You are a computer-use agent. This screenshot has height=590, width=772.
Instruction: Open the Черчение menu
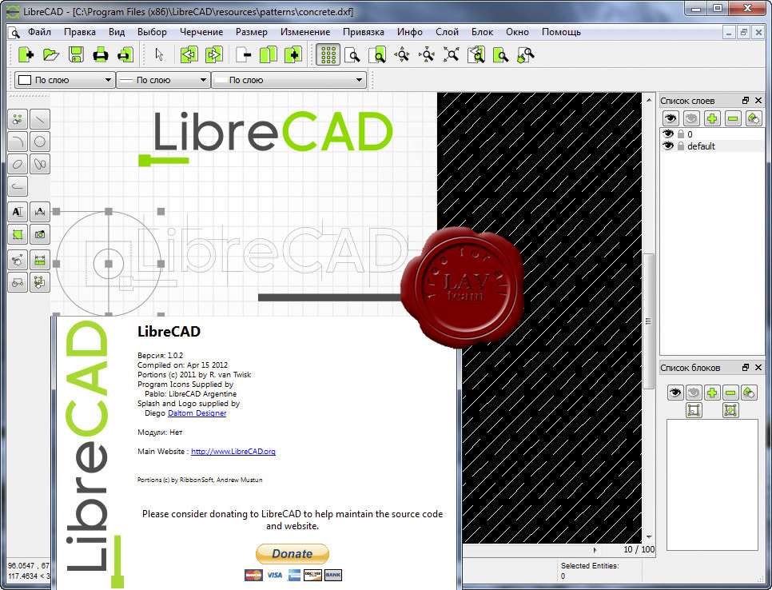[x=201, y=32]
